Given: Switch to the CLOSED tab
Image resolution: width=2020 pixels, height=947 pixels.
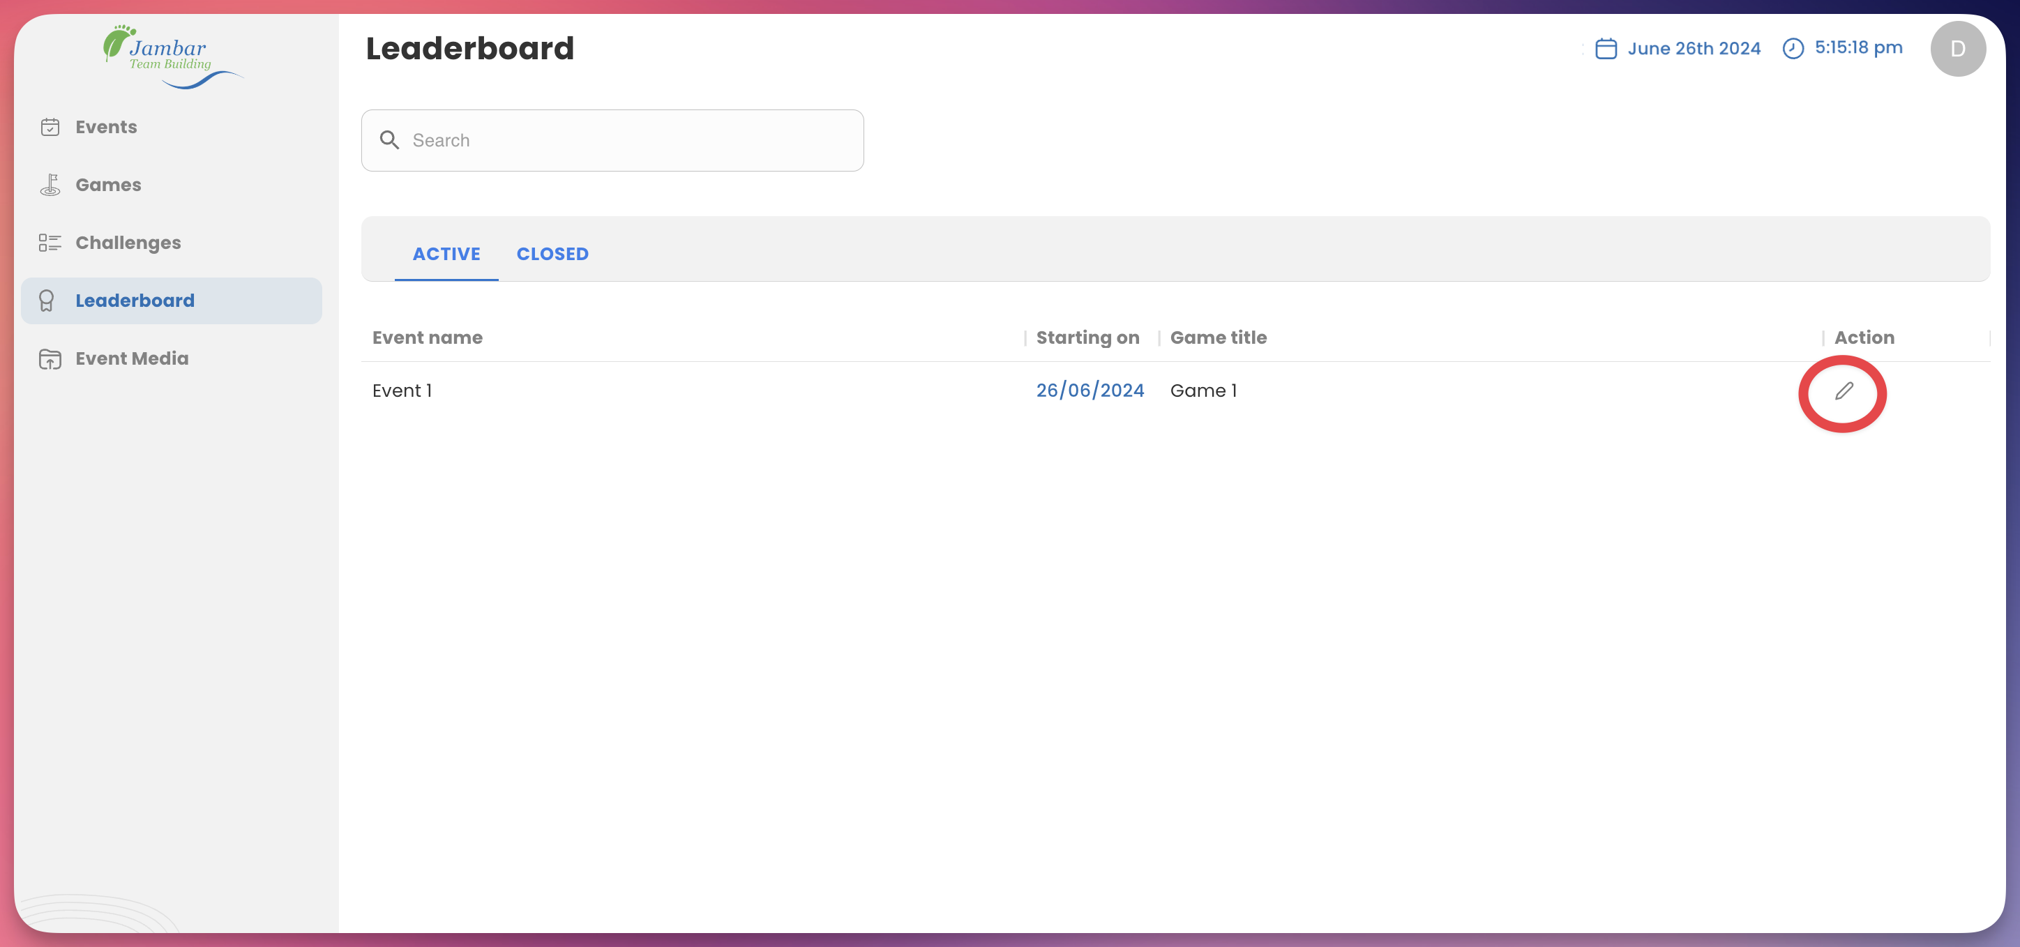Looking at the screenshot, I should 552,254.
